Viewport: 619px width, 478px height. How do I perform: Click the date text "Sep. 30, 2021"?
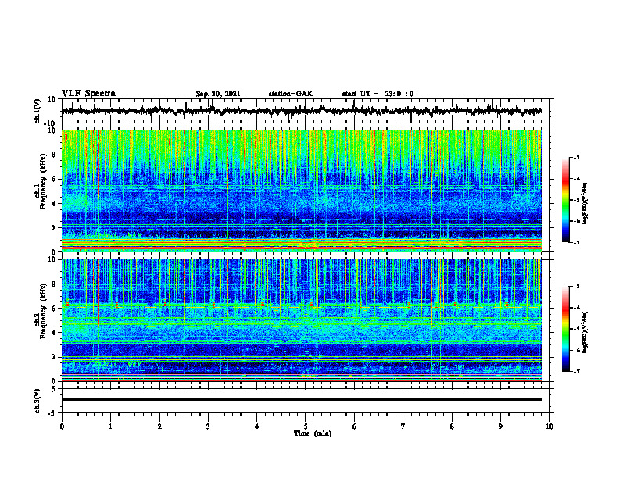point(218,94)
